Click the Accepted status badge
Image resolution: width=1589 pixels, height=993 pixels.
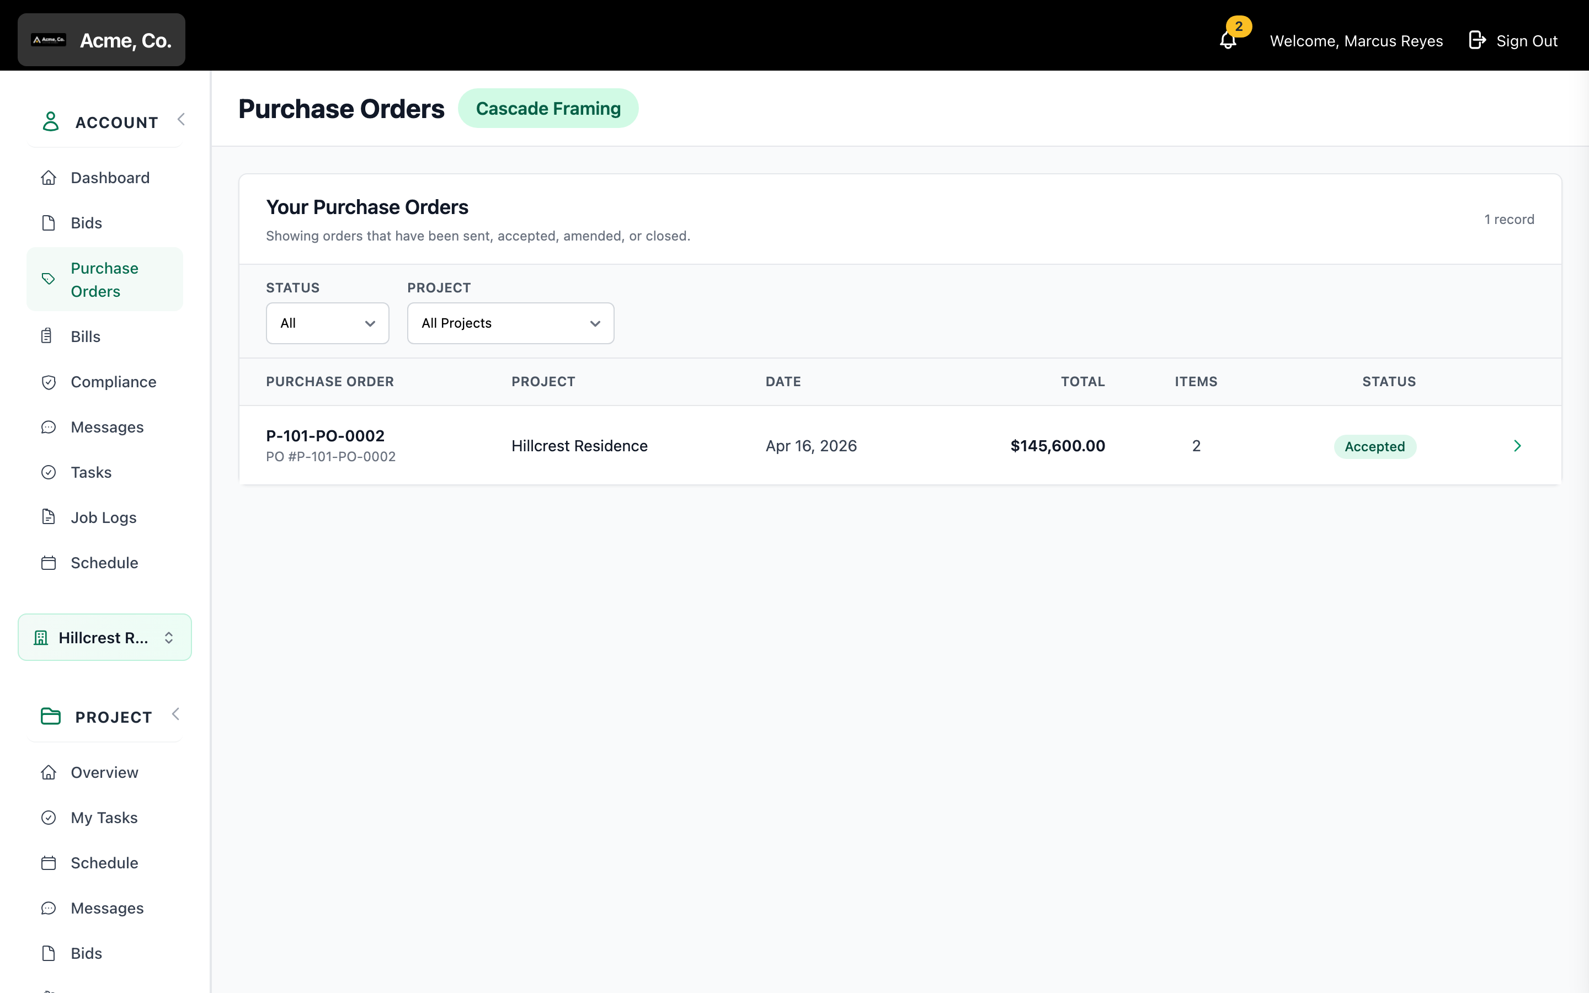click(x=1374, y=447)
